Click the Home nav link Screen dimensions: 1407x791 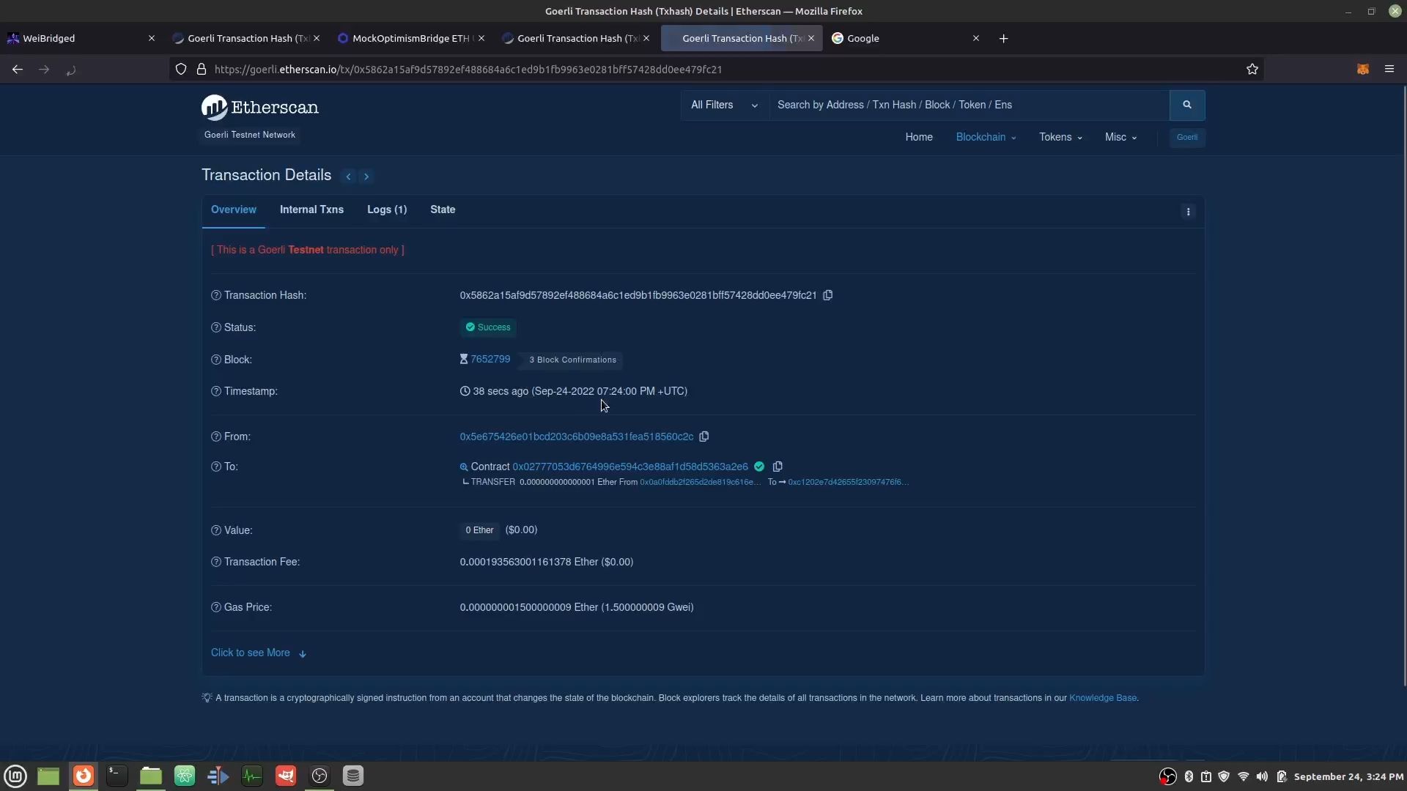tap(919, 137)
